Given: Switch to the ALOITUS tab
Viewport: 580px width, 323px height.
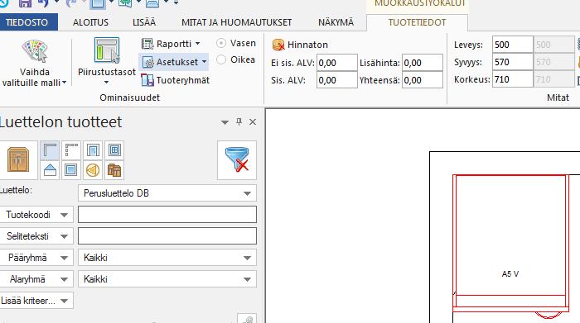Looking at the screenshot, I should [x=90, y=22].
